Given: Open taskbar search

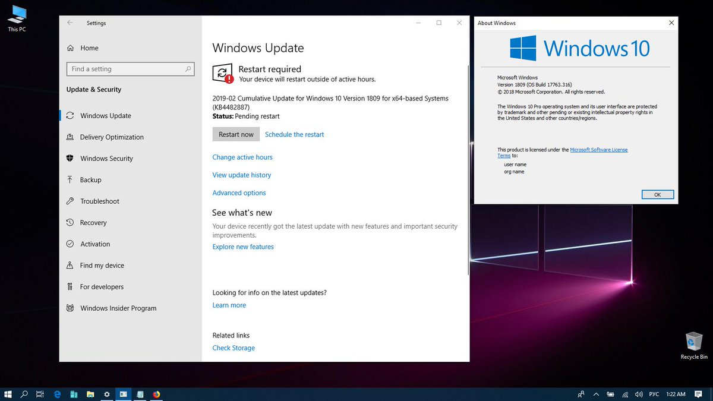Looking at the screenshot, I should click(x=24, y=394).
